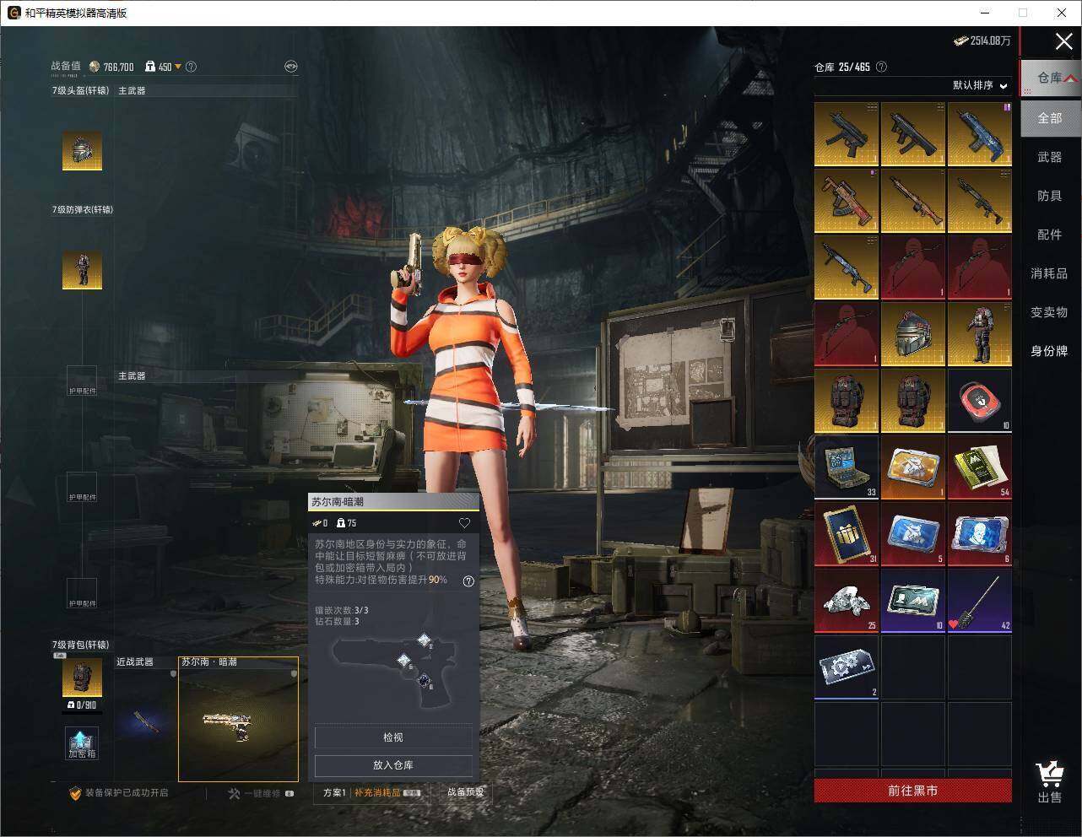Viewport: 1082px width, 837px height.
Task: Select the helmet item in warehouse grid
Action: coord(912,333)
